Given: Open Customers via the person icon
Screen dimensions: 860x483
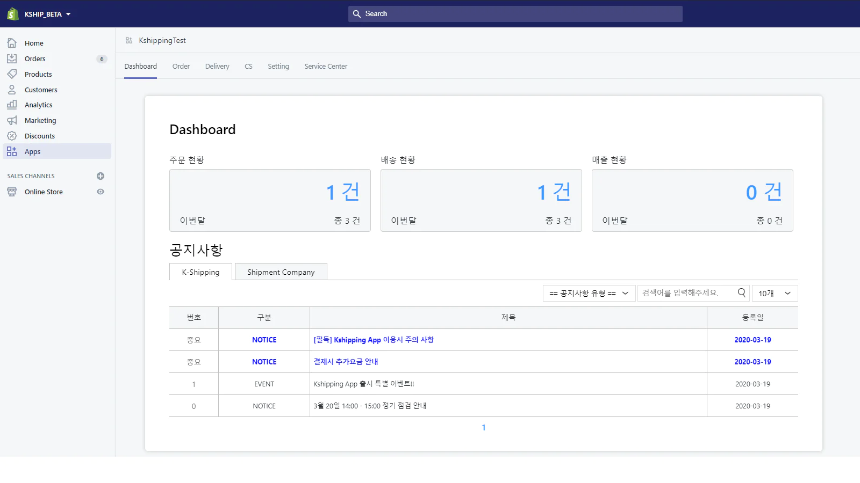Looking at the screenshot, I should pos(12,90).
